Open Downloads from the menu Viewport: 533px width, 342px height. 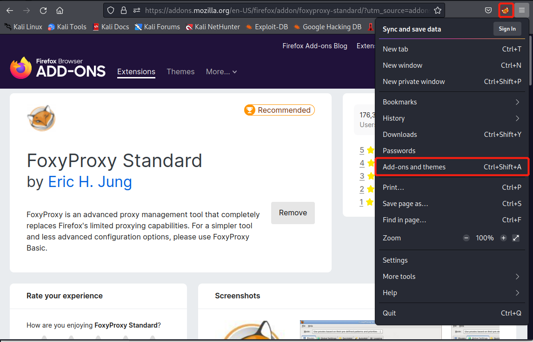click(x=452, y=135)
